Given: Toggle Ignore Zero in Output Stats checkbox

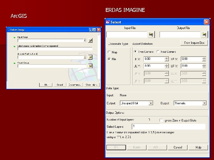Looking at the screenshot, I should click(161, 120).
